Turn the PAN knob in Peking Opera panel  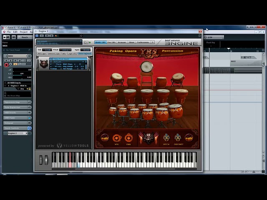[128, 138]
